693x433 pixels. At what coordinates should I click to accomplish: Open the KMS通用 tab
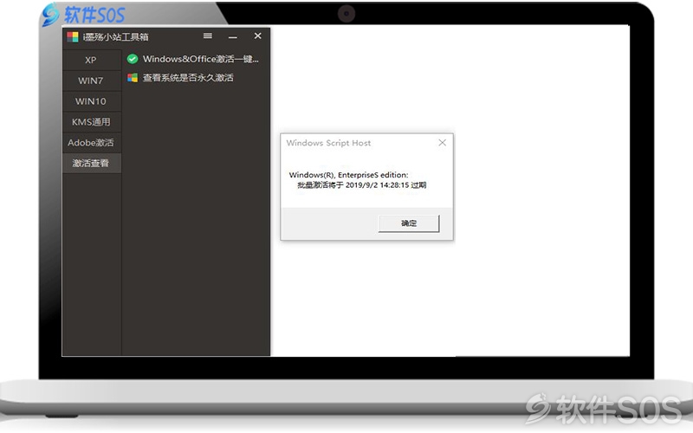(92, 122)
